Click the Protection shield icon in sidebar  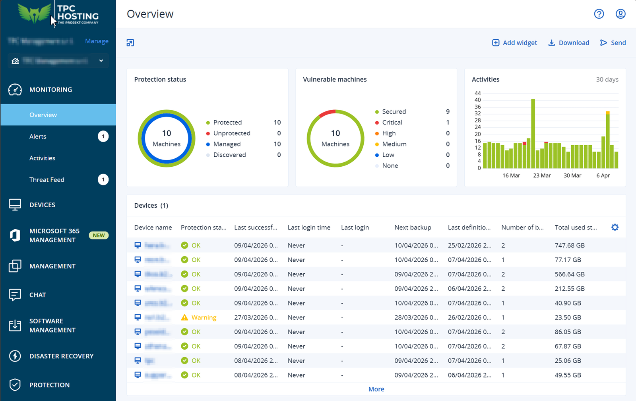click(x=15, y=385)
